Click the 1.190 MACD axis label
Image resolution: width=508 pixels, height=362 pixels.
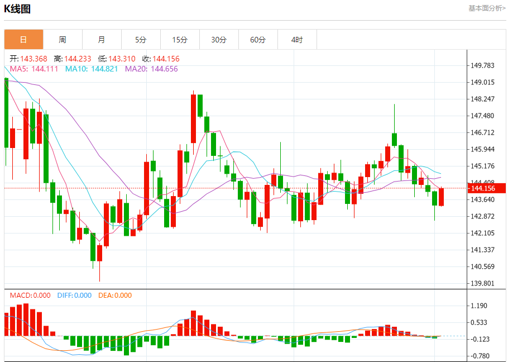tap(479, 306)
